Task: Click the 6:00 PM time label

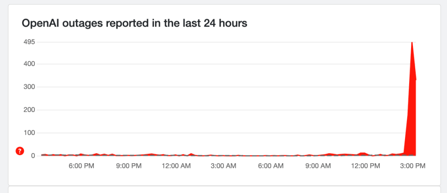Action: point(82,166)
